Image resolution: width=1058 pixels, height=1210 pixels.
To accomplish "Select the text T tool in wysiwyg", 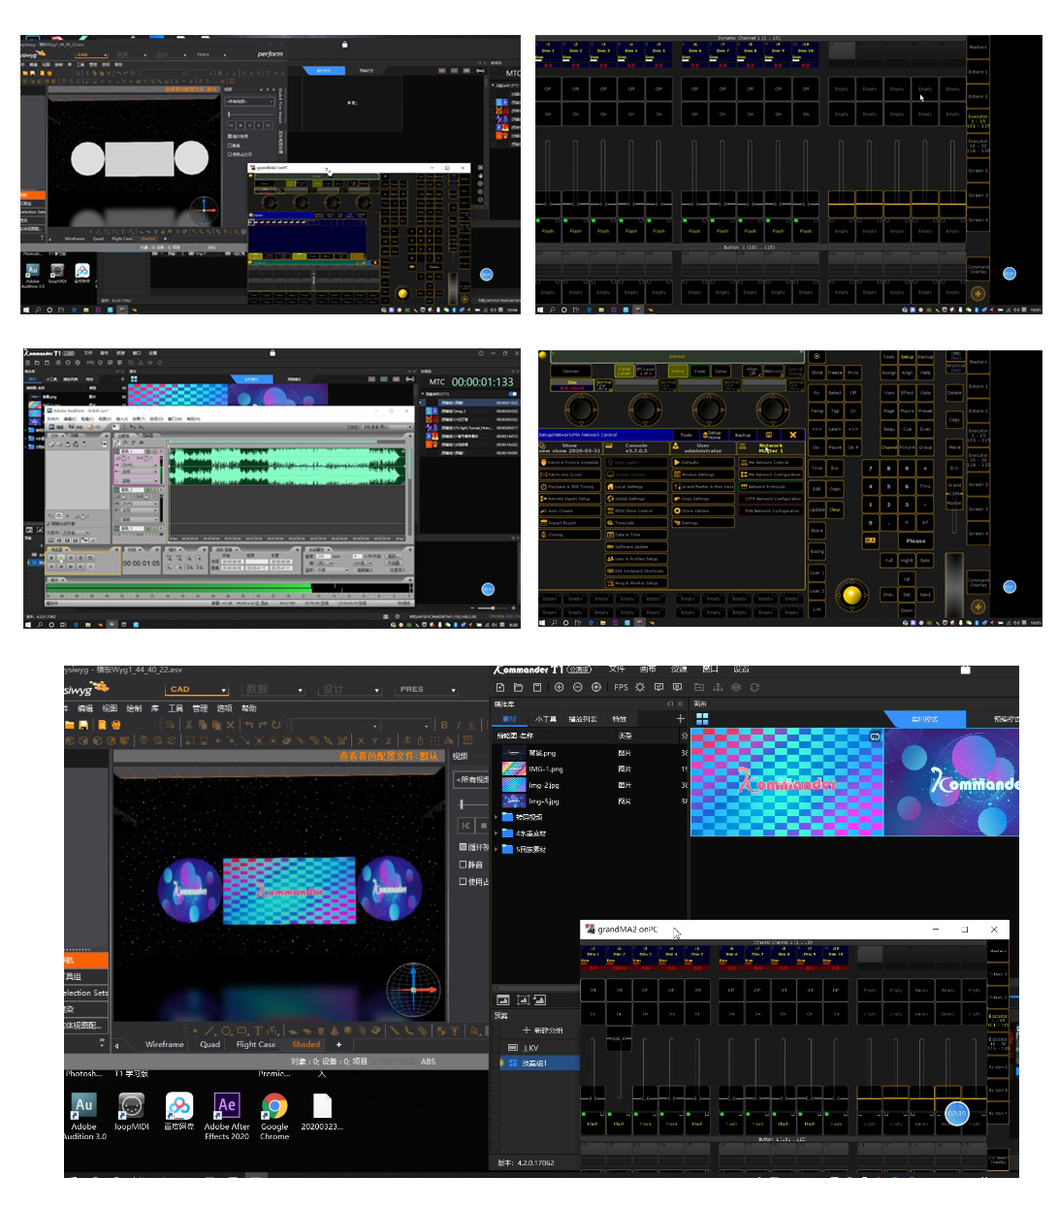I will (258, 1030).
